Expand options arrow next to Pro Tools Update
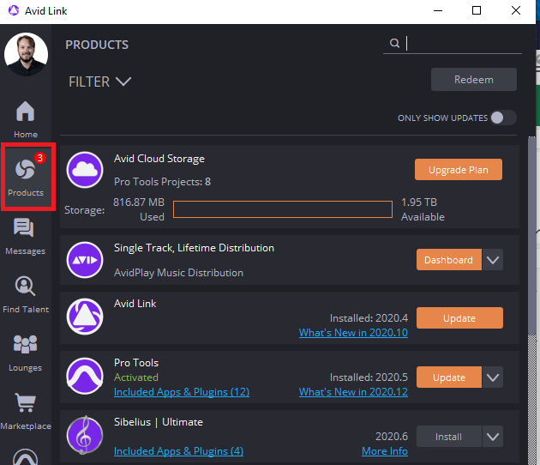540x465 pixels. 493,377
